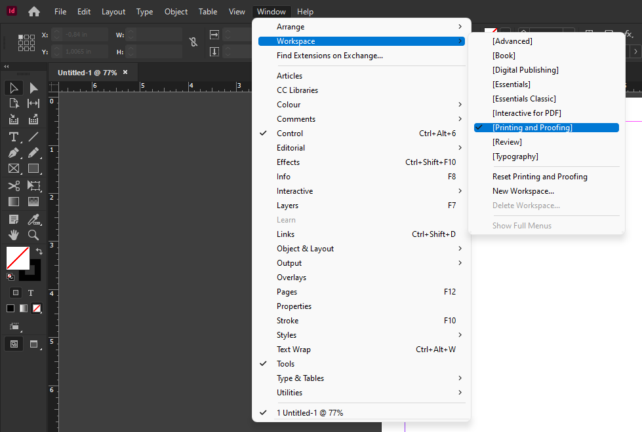The width and height of the screenshot is (642, 432).
Task: Select the Printing and Proofing workspace
Action: 547,128
